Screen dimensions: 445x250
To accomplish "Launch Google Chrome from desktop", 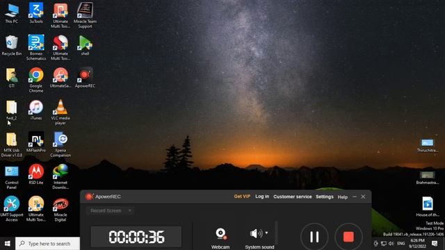I will (x=36, y=80).
